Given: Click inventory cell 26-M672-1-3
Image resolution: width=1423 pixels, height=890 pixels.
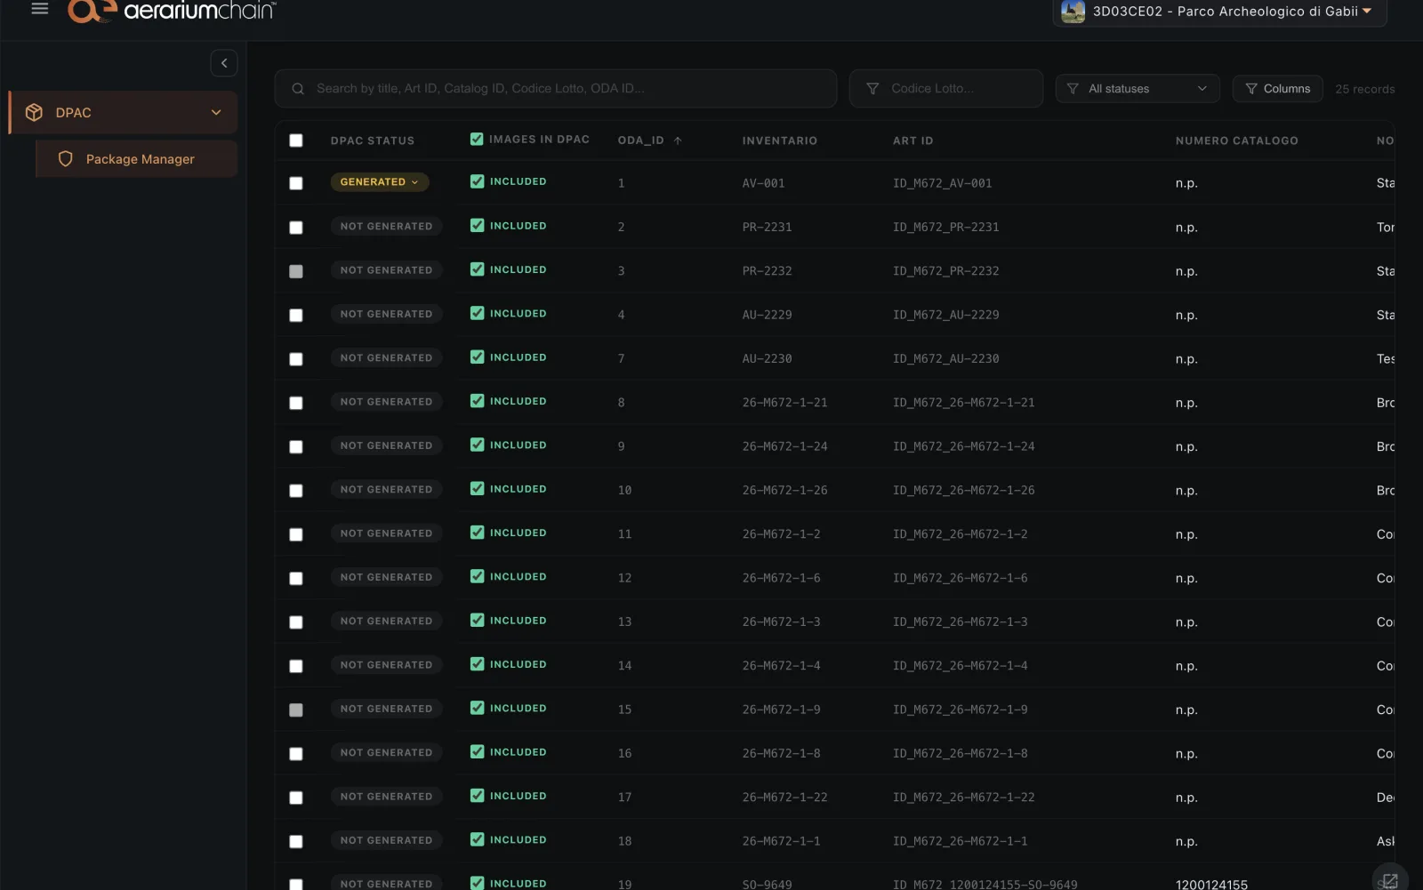Looking at the screenshot, I should tap(782, 622).
